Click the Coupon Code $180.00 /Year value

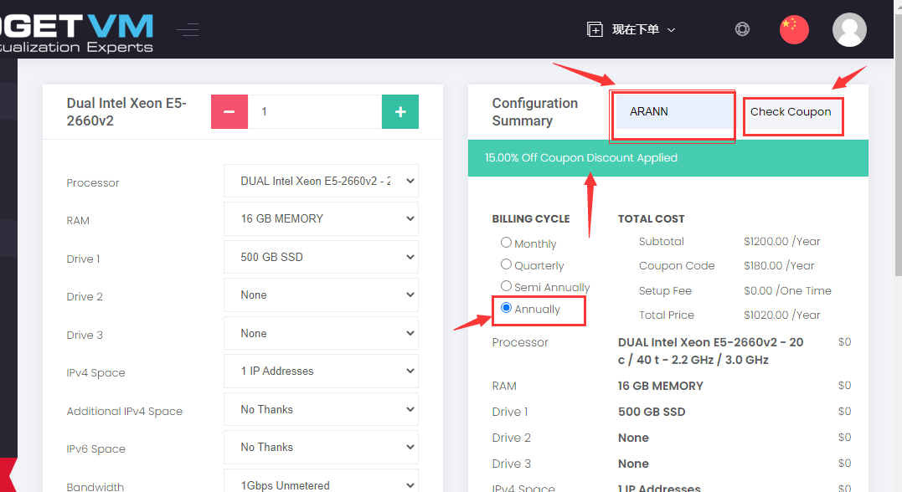click(x=779, y=265)
